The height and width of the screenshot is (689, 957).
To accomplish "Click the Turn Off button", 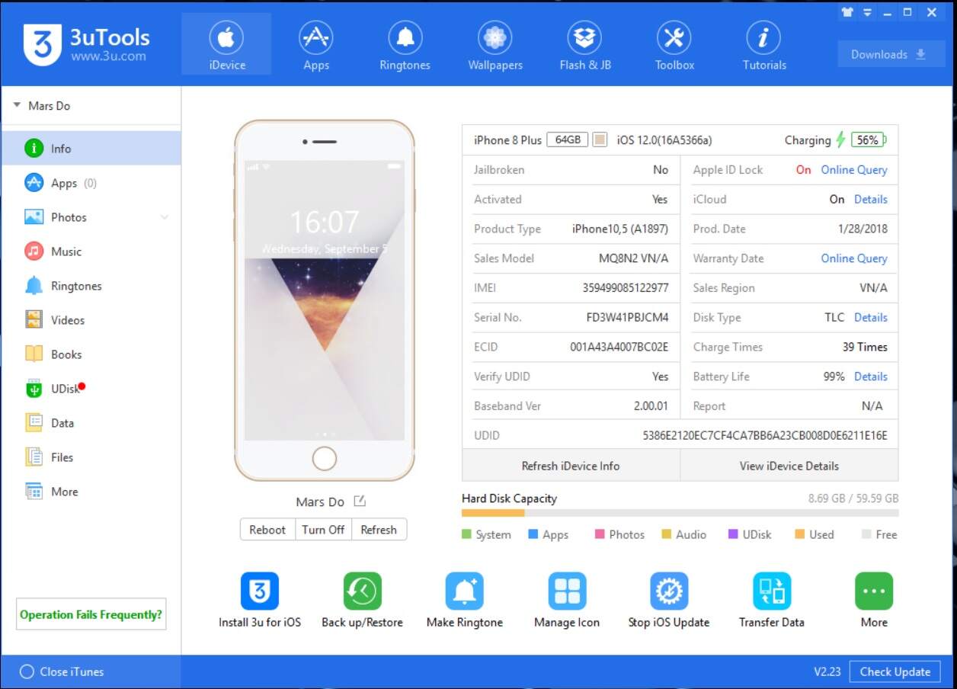I will (x=323, y=530).
